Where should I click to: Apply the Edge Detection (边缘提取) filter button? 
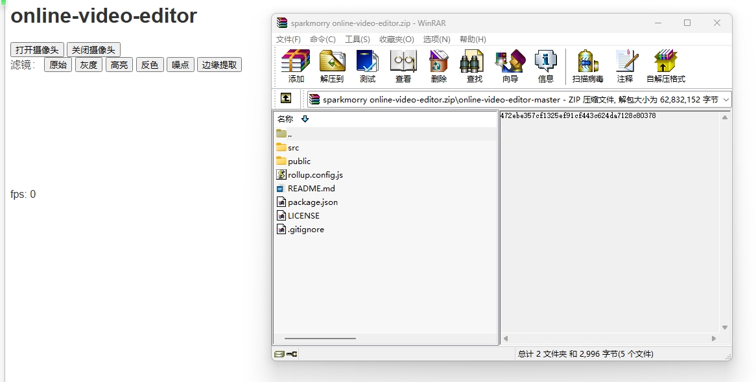click(x=219, y=65)
